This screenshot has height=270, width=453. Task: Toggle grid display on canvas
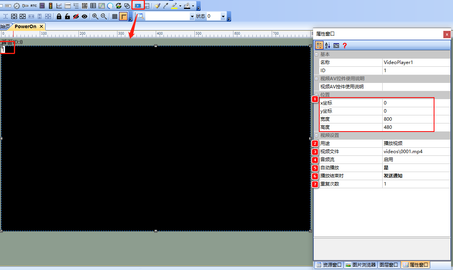click(114, 16)
